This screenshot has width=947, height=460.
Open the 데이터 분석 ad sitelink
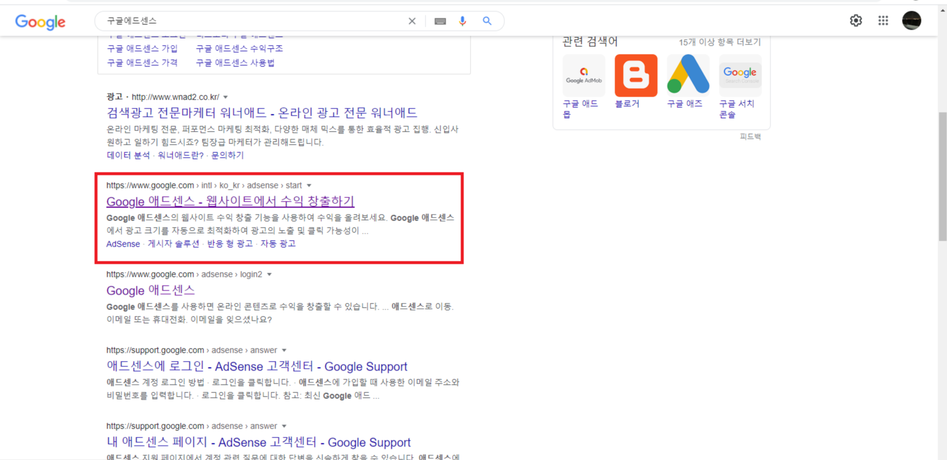coord(128,155)
